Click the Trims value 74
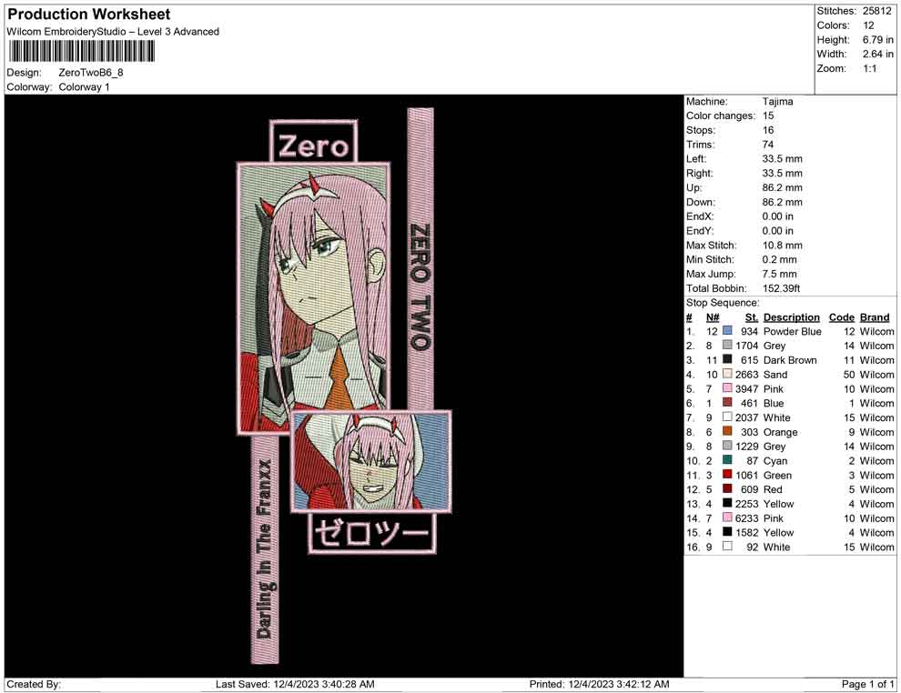901x693 pixels. [768, 144]
